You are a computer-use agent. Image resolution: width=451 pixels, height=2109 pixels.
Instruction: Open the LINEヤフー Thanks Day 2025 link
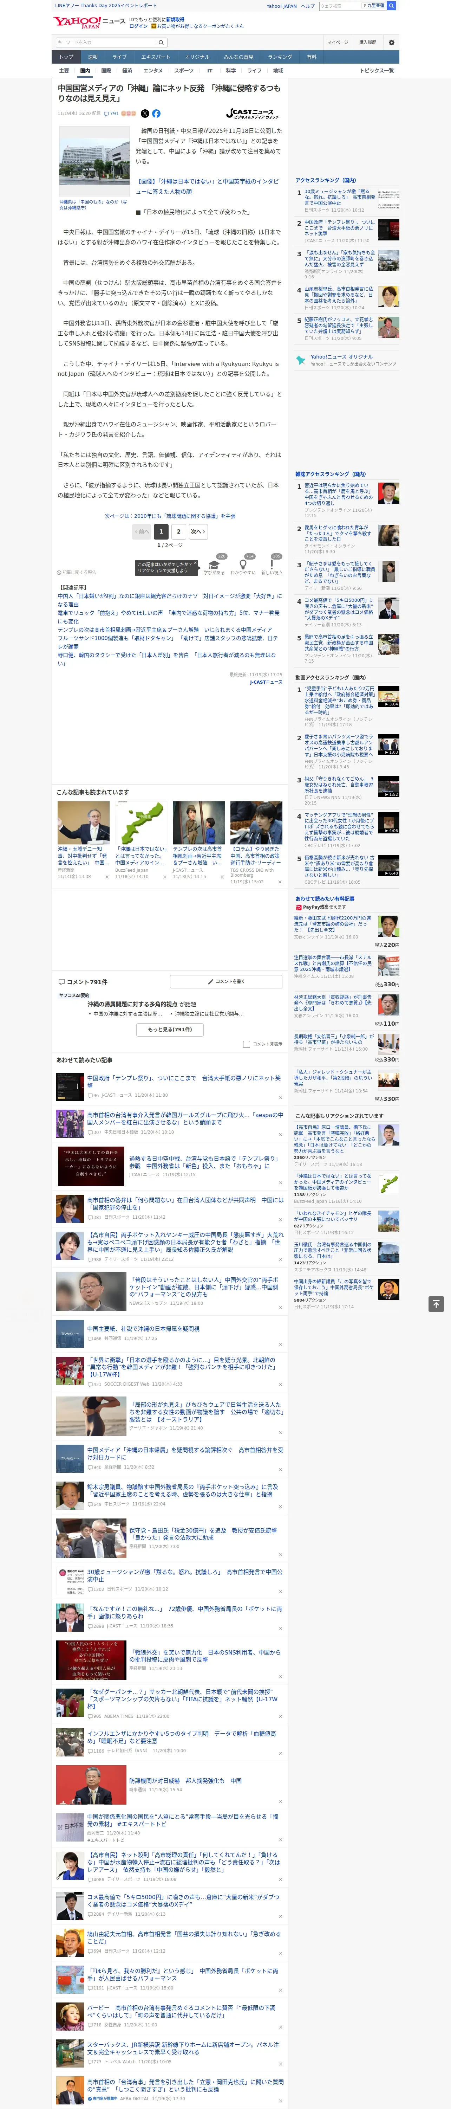point(106,6)
